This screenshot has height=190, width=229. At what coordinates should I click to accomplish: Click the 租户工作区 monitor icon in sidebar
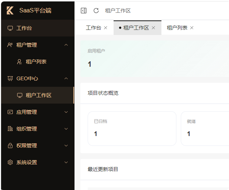pyautogui.click(x=20, y=95)
